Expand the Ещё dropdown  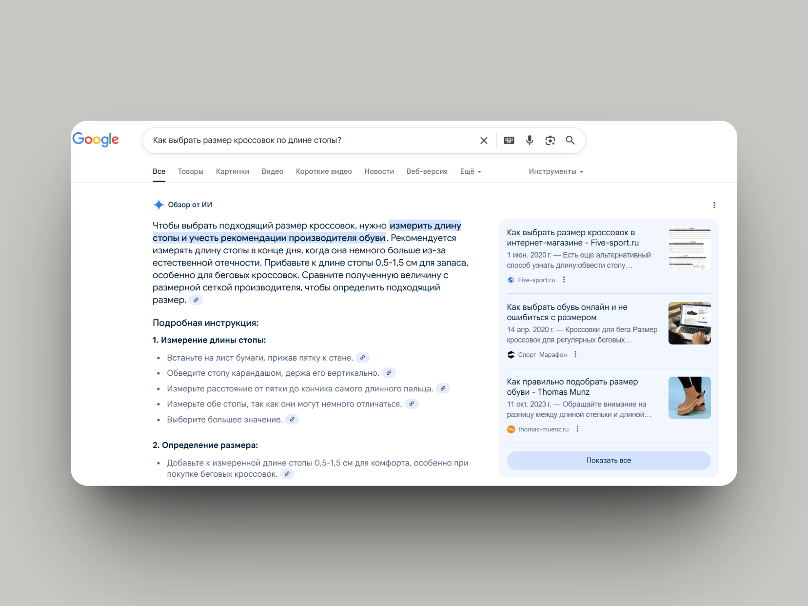[470, 171]
